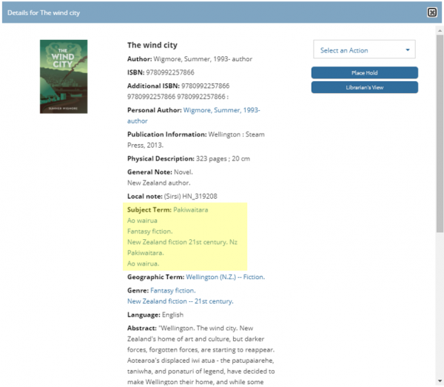Click the General Note Novel text
Screen dimensions: 444x387
click(184, 172)
